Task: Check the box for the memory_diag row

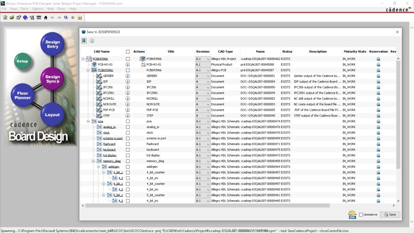Action: (x=128, y=161)
